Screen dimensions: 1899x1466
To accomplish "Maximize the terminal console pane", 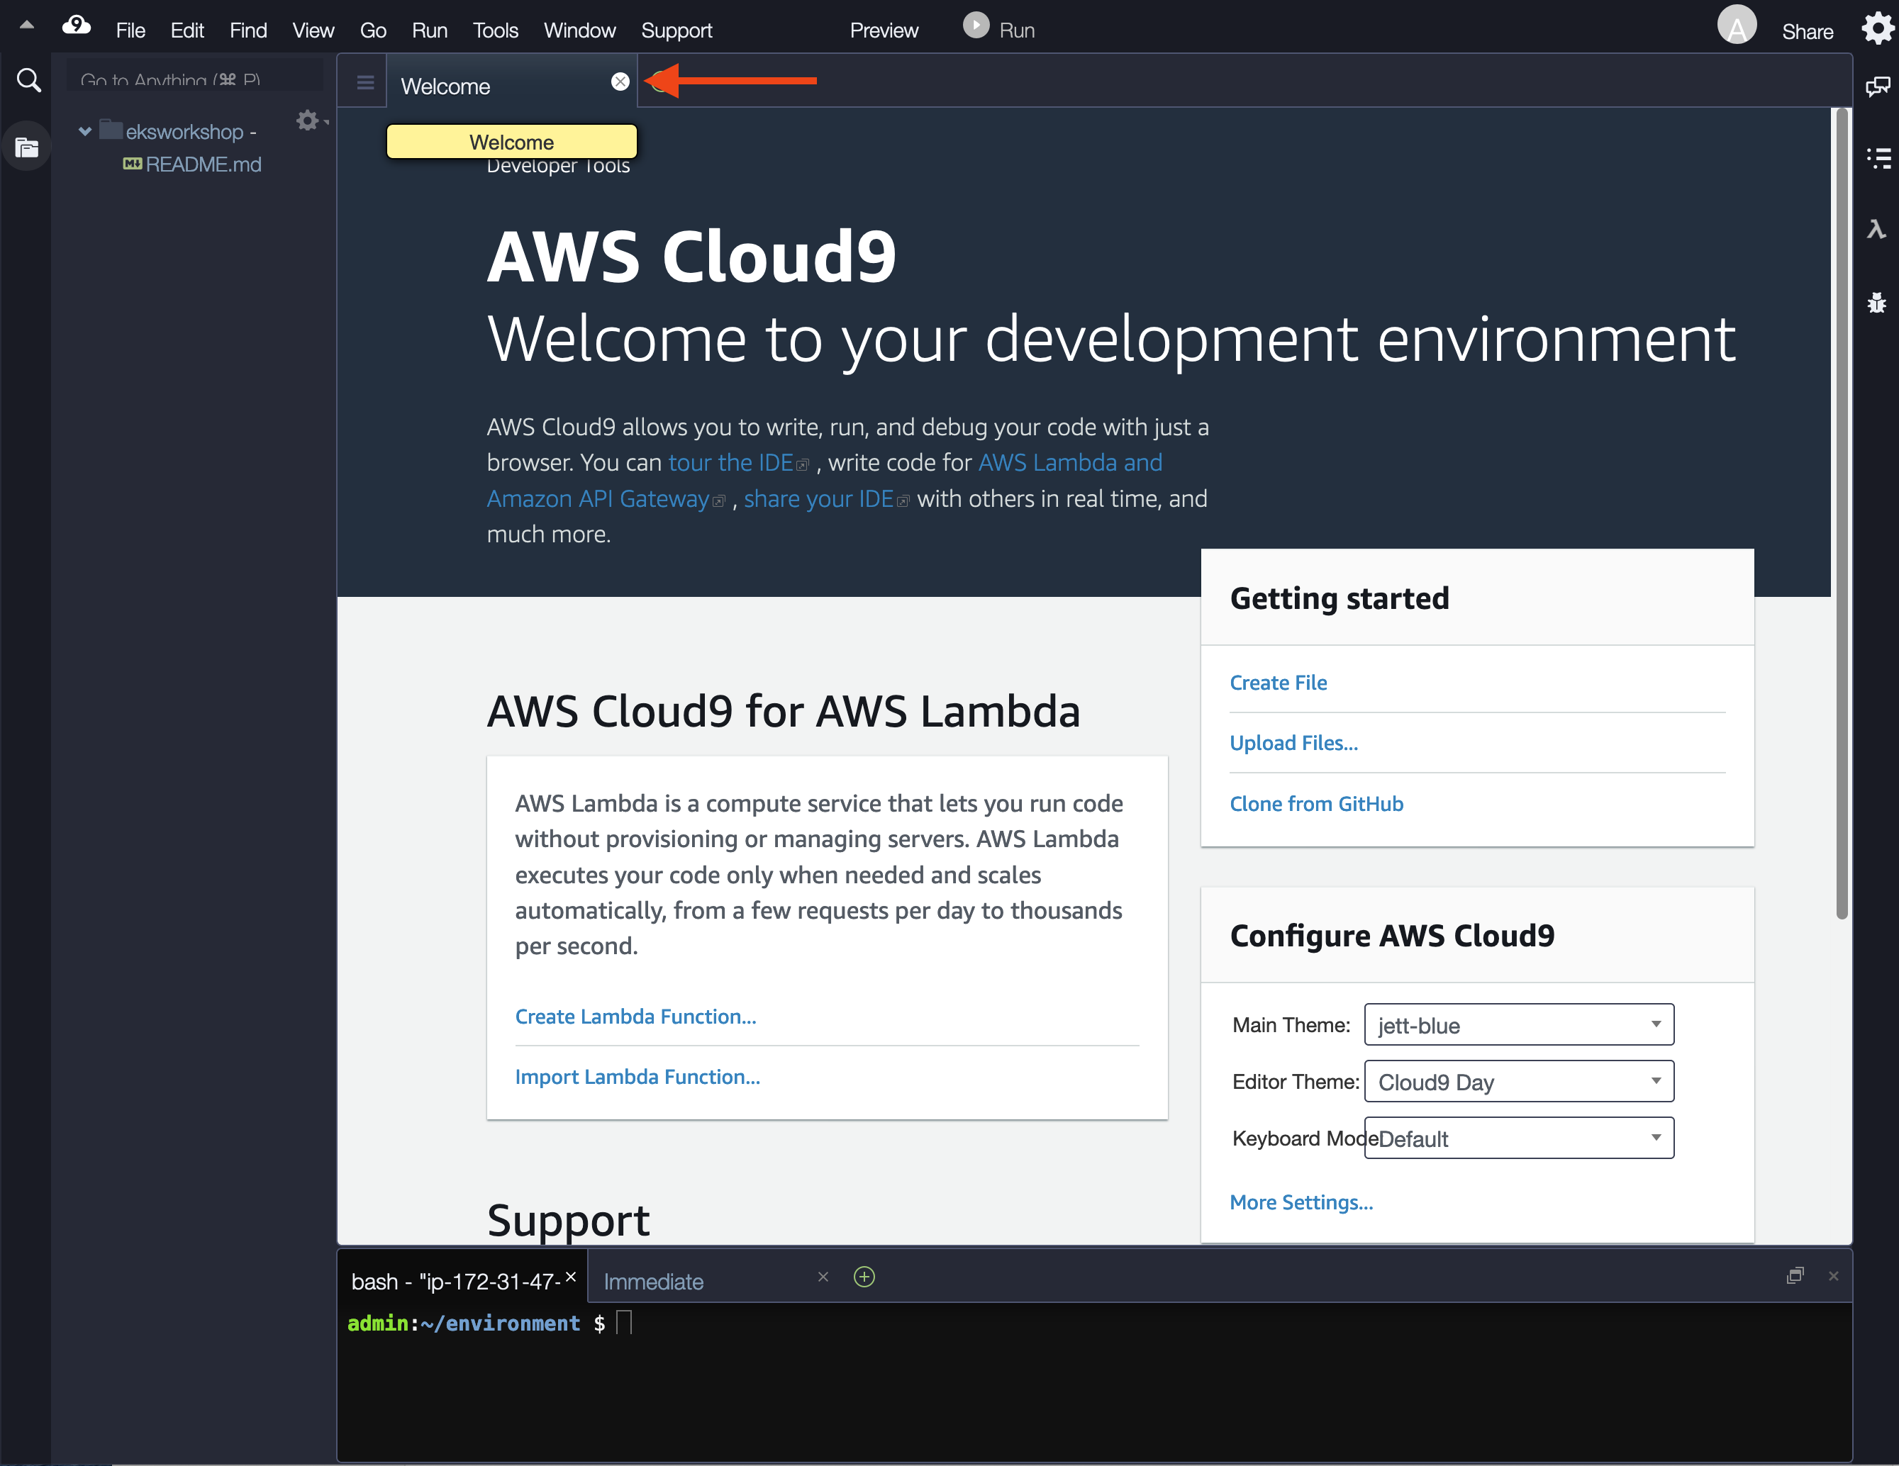I will (1795, 1276).
